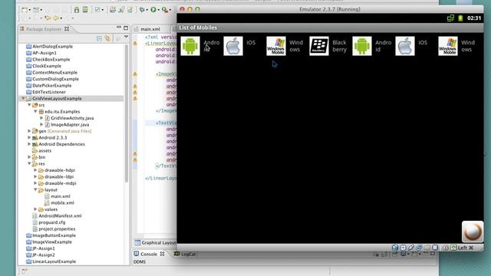Click the emulator pen icon in bottom bar
This screenshot has height=276, width=491.
coord(411,248)
